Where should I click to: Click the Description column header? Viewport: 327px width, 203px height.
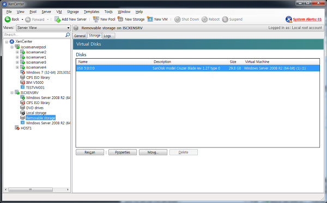[x=190, y=62]
